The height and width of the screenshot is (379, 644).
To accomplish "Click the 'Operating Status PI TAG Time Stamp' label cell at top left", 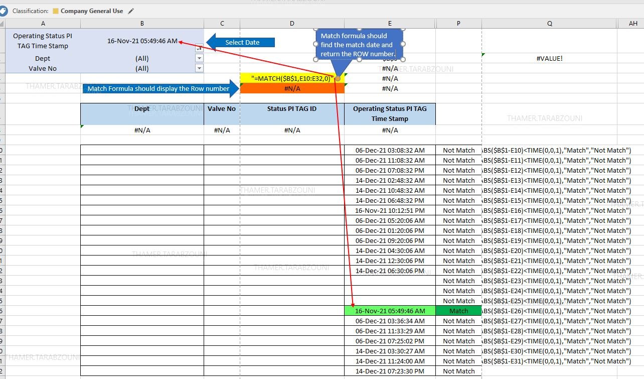I will [x=43, y=41].
